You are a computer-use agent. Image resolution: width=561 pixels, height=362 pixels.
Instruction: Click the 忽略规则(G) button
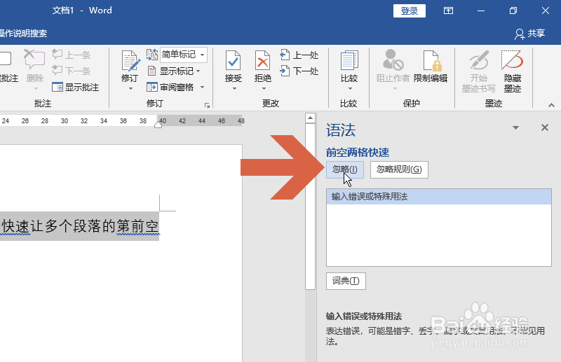click(399, 169)
